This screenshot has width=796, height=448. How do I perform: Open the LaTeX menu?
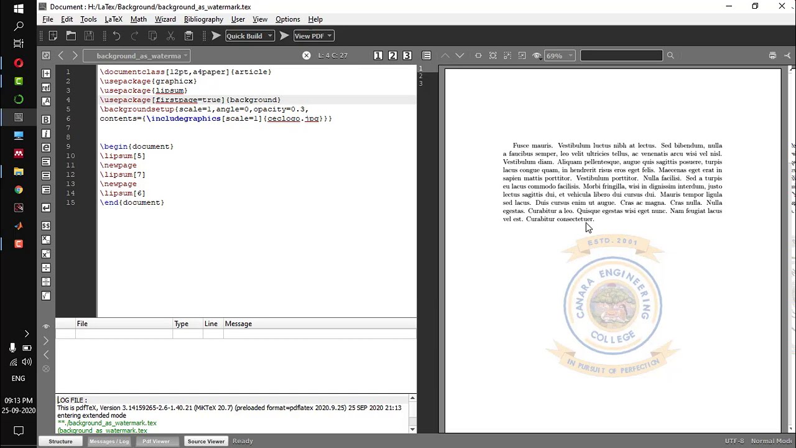tap(113, 19)
